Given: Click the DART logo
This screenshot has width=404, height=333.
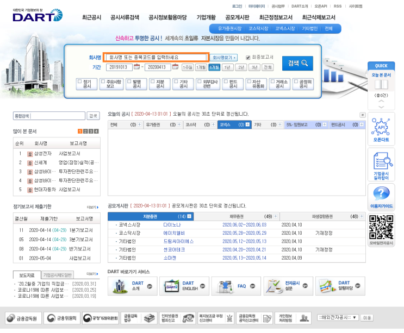Looking at the screenshot, I should click(38, 15).
